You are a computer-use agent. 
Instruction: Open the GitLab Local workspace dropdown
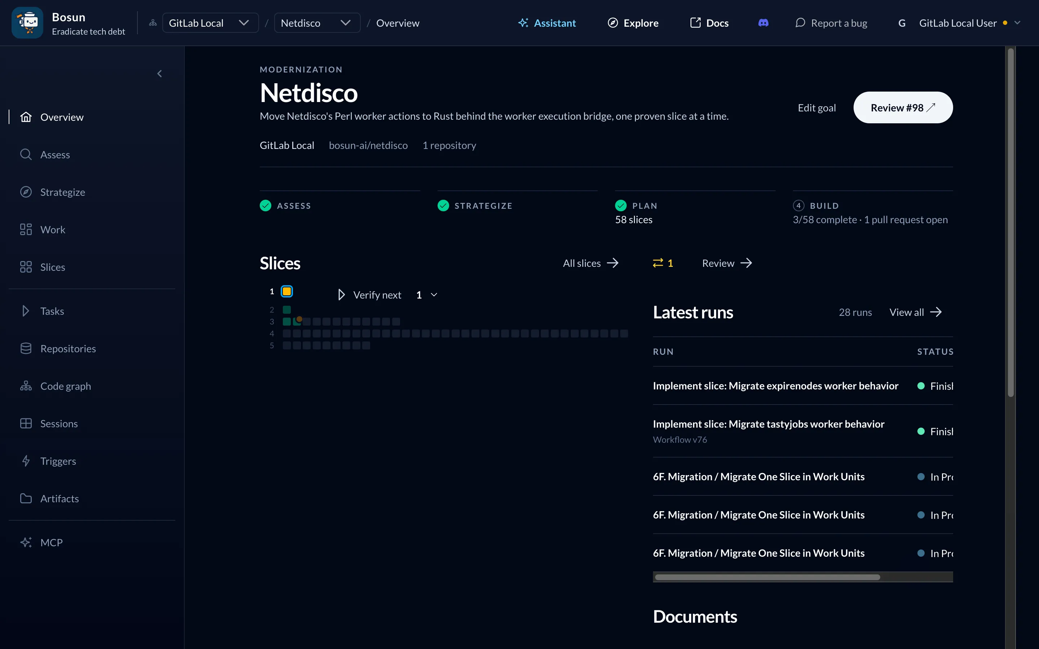tap(210, 23)
